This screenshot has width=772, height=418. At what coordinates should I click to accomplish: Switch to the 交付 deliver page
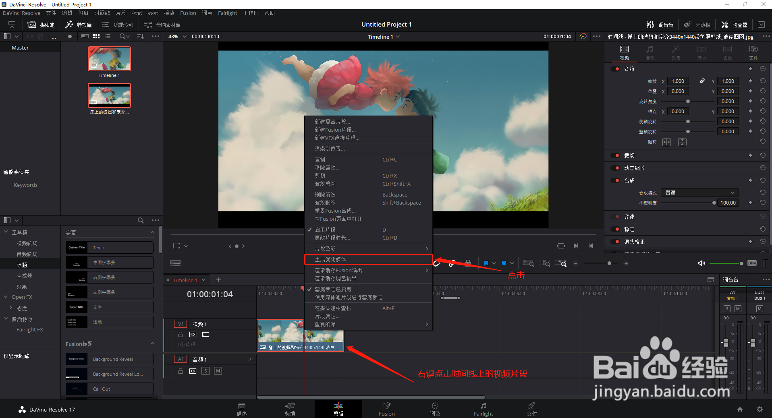point(531,409)
